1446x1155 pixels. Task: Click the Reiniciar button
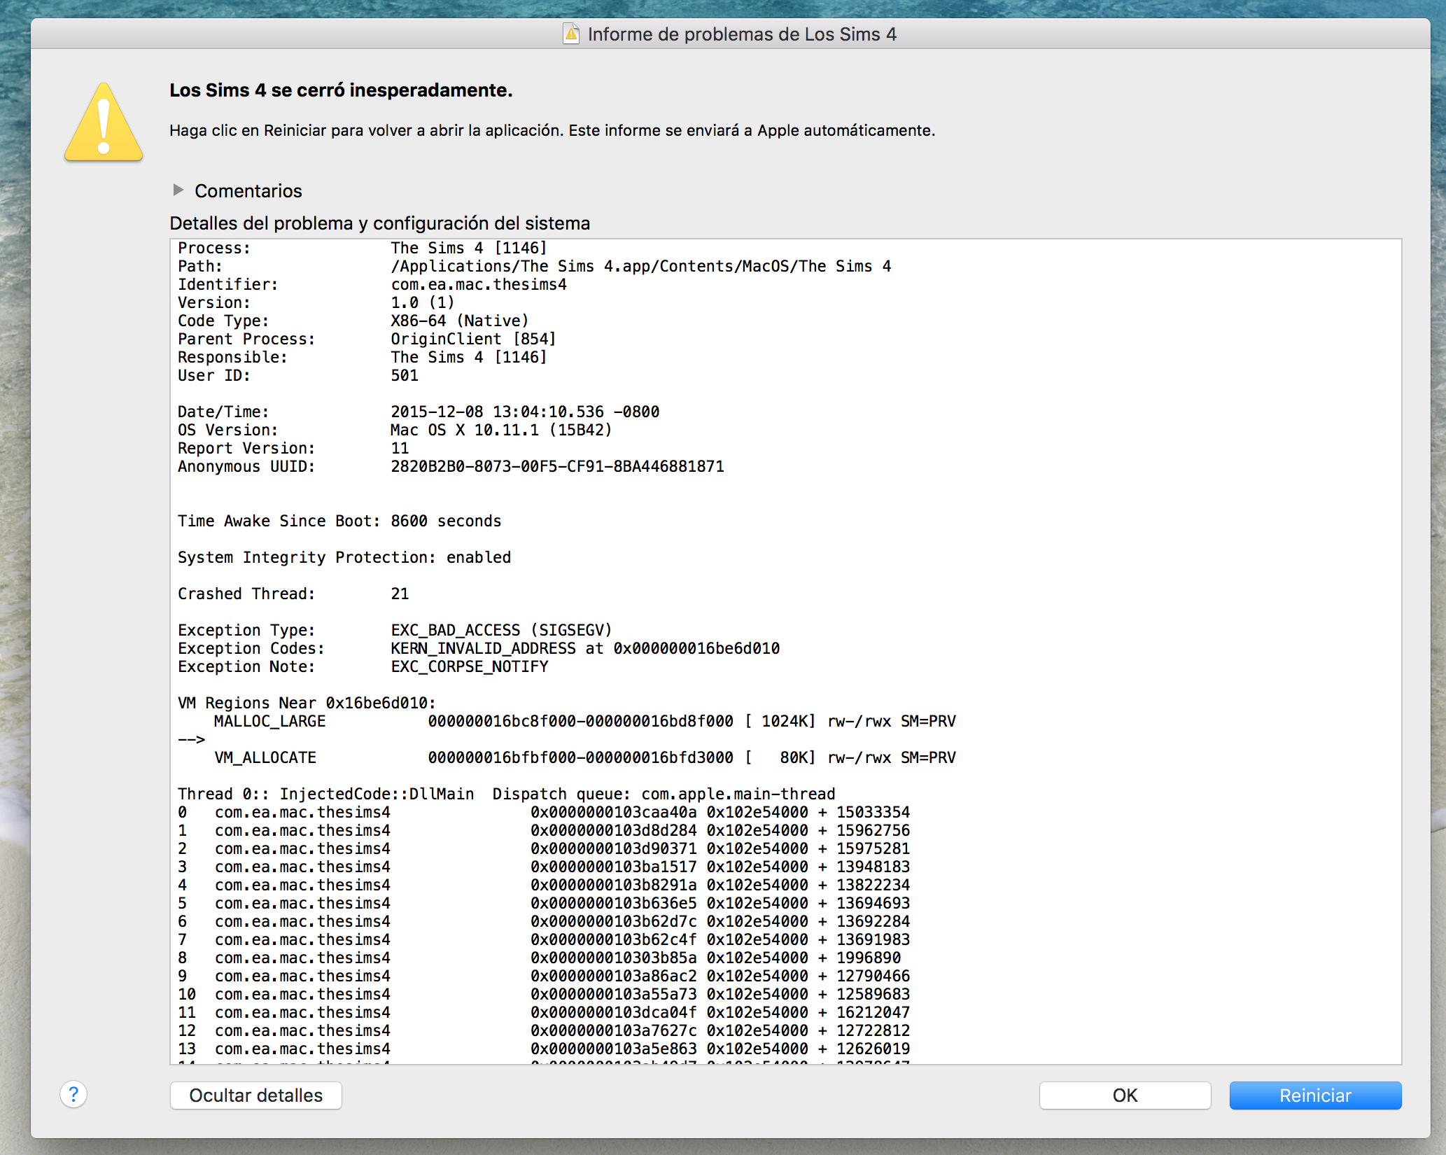click(1315, 1095)
